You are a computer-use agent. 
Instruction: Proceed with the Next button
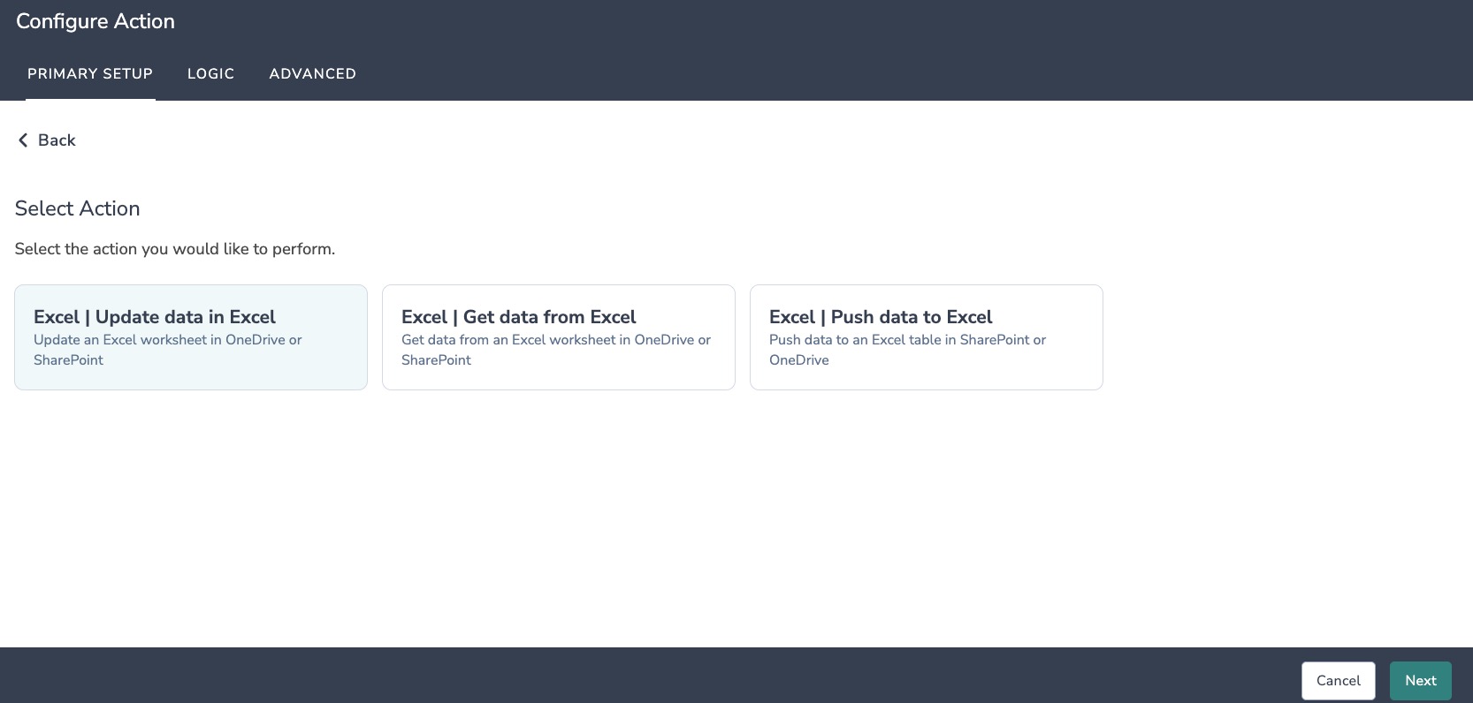point(1421,681)
